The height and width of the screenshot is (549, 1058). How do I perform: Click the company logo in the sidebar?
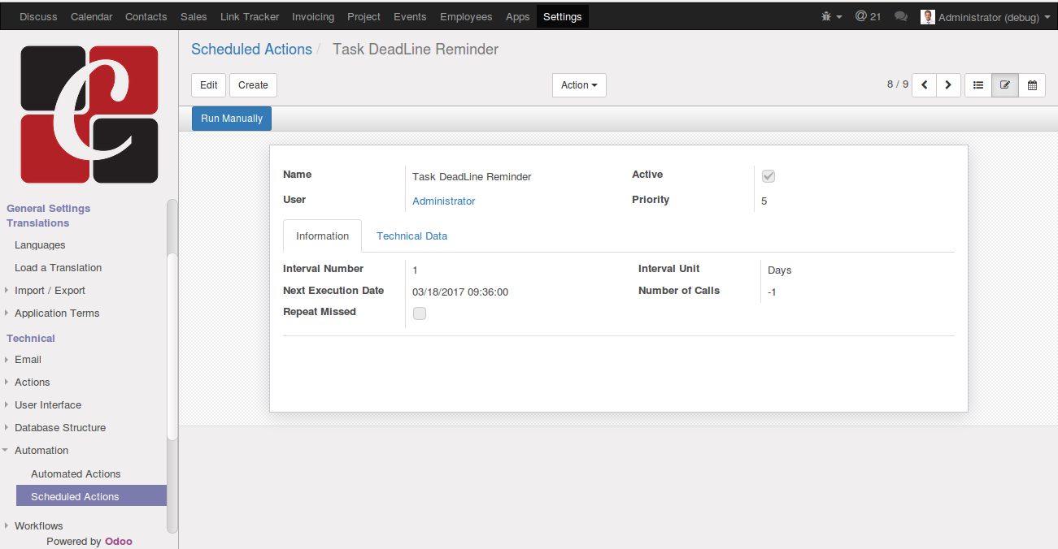89,114
